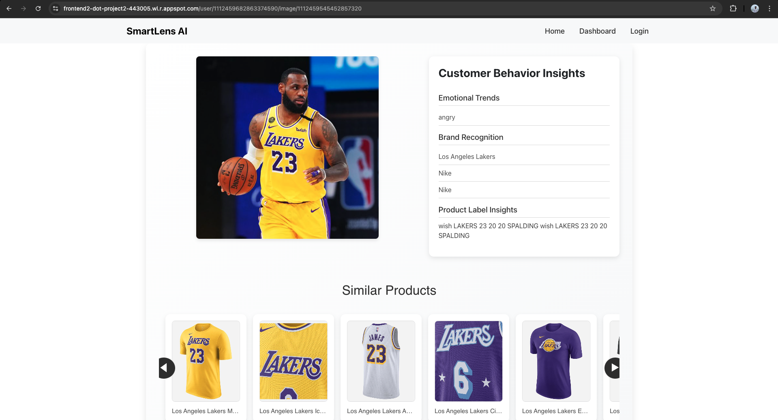Open the browser extensions puzzle icon
Image resolution: width=778 pixels, height=420 pixels.
tap(733, 9)
